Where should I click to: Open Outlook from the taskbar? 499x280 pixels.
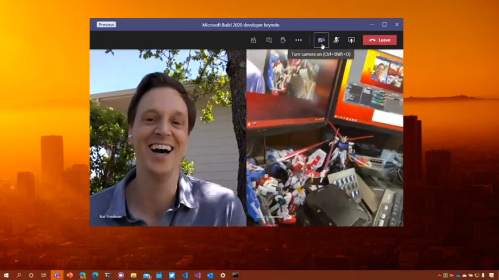[x=210, y=275]
